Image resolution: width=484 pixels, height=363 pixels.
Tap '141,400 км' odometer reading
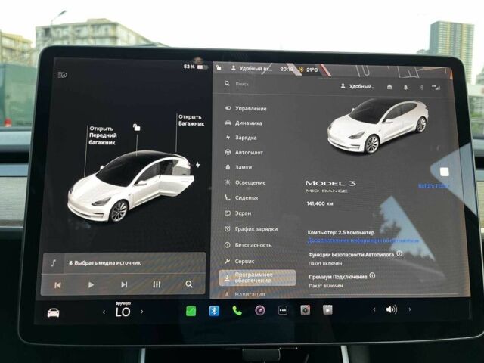320,203
